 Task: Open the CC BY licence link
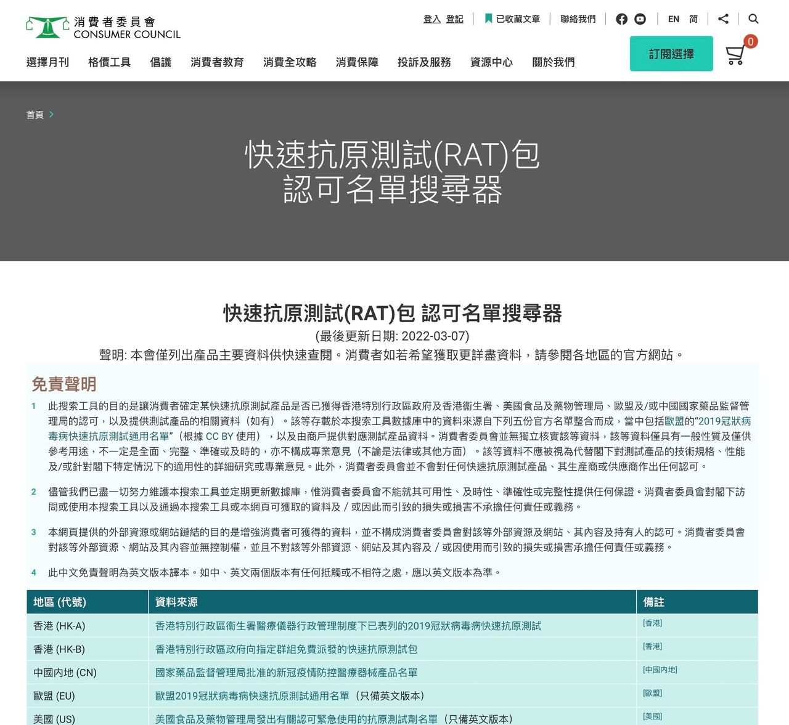[x=219, y=436]
